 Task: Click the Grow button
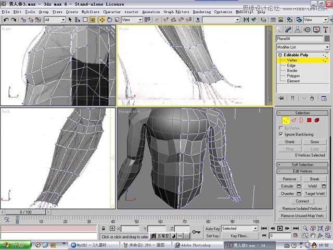click(x=314, y=142)
